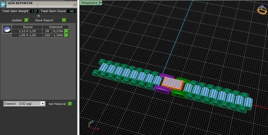Viewport: 268px width, 135px height.
Task: Click the '320' gem count cell
Action: pyautogui.click(x=47, y=35)
